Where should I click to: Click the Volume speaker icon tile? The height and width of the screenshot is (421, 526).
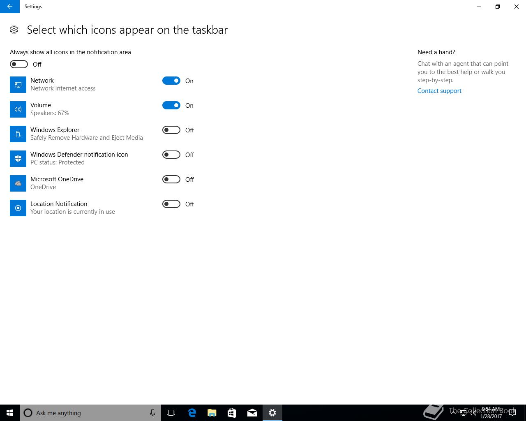click(18, 109)
